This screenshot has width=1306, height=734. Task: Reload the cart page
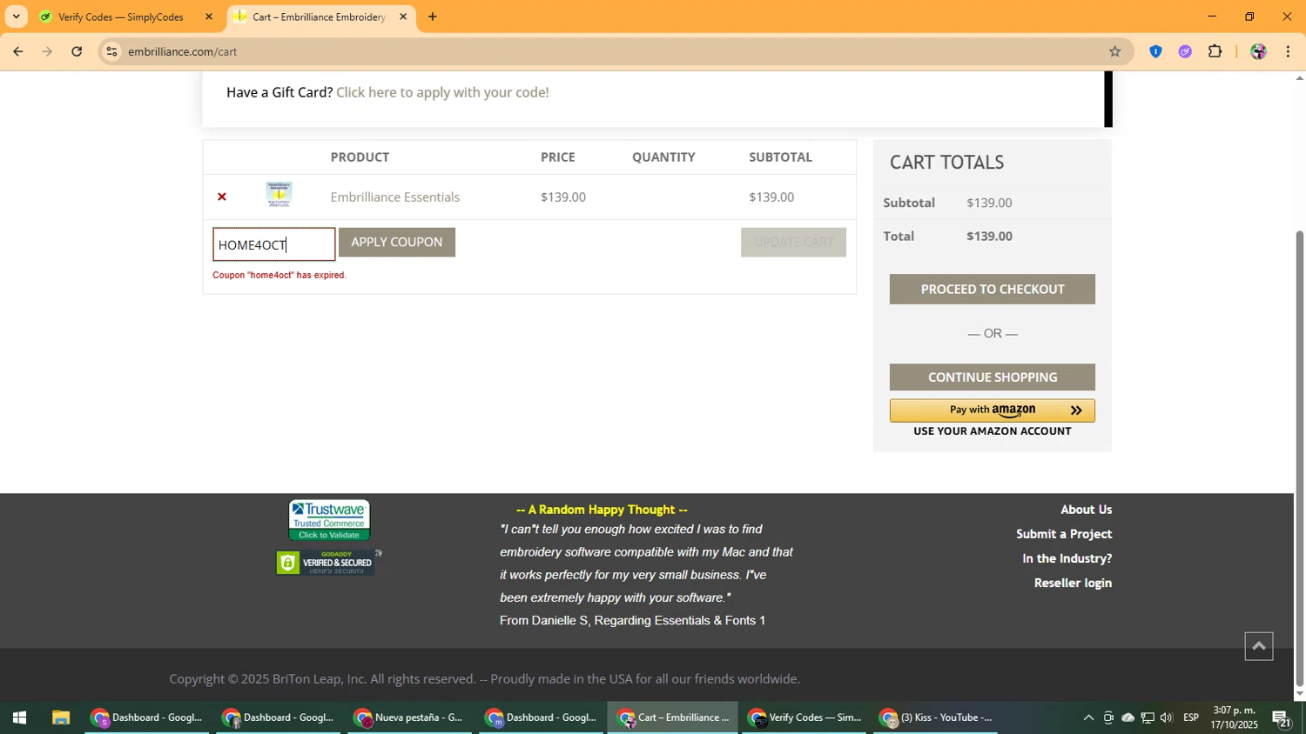[x=77, y=51]
